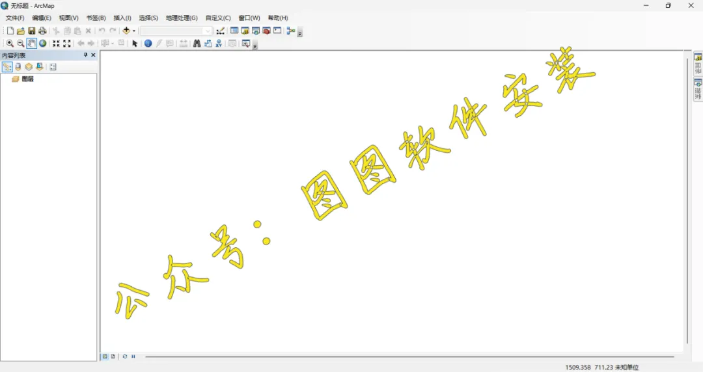Click the HTML Popup tool
The width and height of the screenshot is (703, 372).
click(x=169, y=44)
